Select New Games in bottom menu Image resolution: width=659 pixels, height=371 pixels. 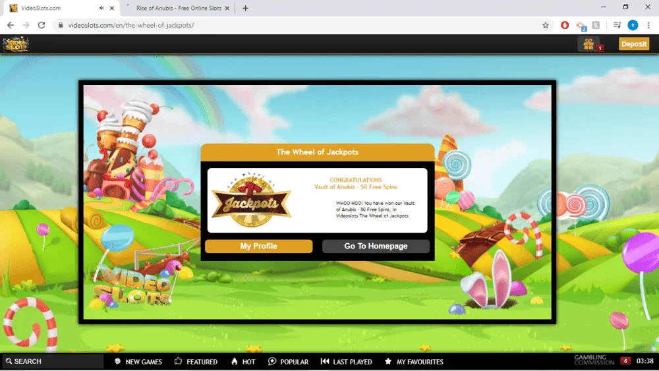point(138,361)
